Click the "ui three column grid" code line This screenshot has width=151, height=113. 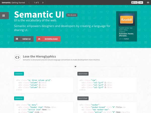pos(34,80)
